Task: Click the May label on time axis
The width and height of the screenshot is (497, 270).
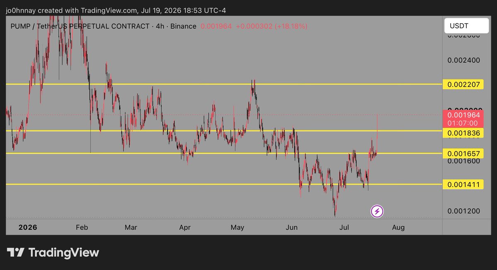Action: [x=237, y=227]
